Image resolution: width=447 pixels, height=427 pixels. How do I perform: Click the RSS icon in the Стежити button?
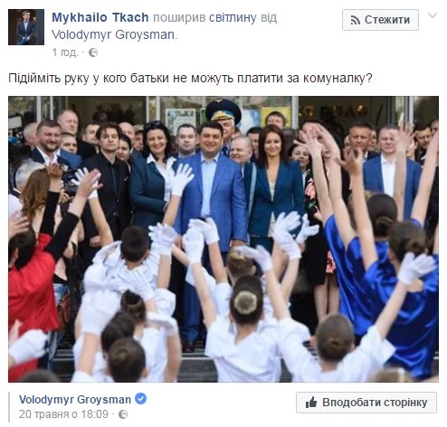point(356,20)
